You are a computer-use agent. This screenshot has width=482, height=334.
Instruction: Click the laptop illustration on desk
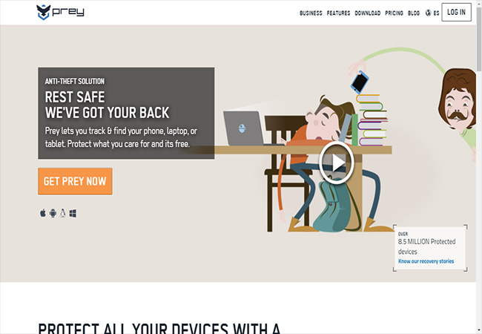(242, 128)
